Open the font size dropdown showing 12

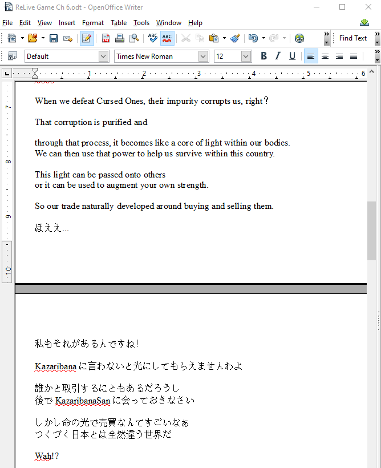pos(246,56)
